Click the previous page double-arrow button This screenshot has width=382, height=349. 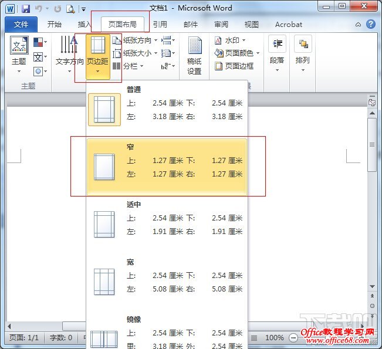point(372,296)
